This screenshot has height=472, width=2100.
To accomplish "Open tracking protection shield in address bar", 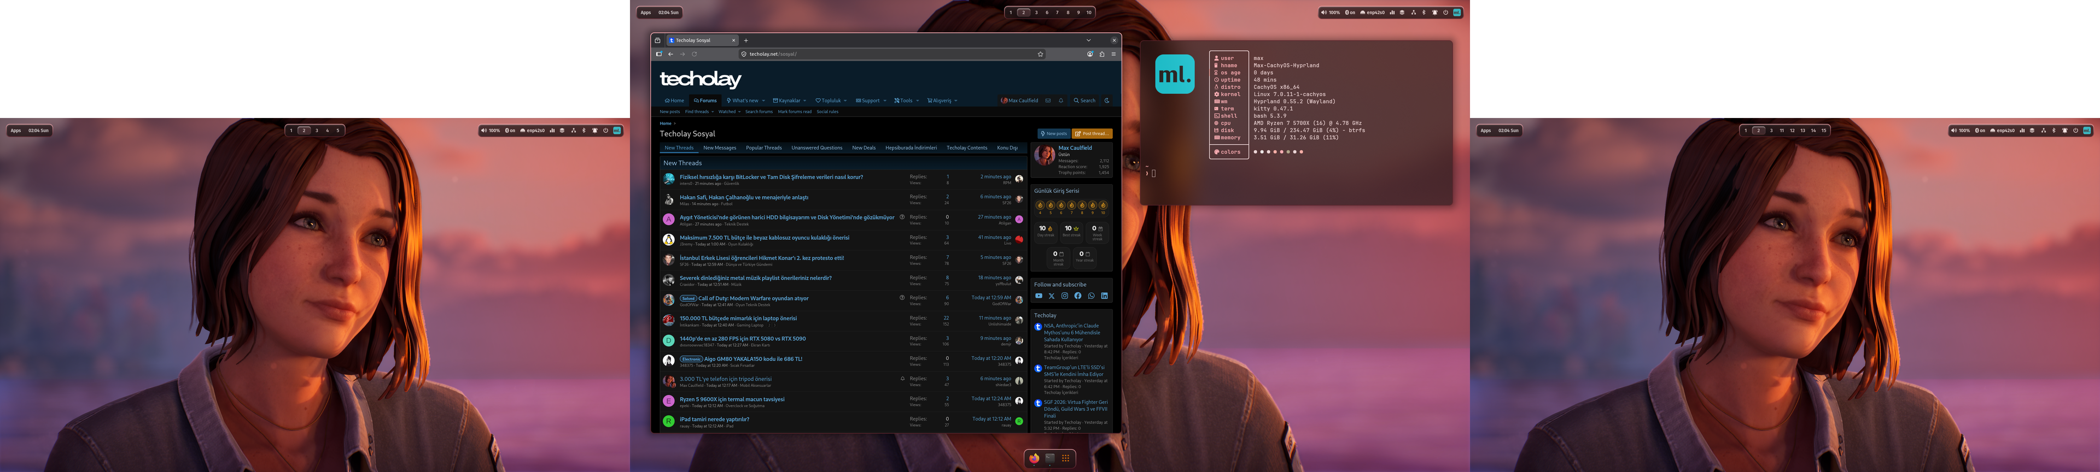I will [x=744, y=54].
